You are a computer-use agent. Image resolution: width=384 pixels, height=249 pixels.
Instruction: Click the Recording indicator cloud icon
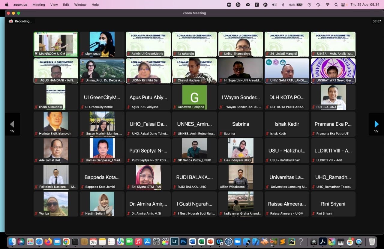click(x=11, y=21)
